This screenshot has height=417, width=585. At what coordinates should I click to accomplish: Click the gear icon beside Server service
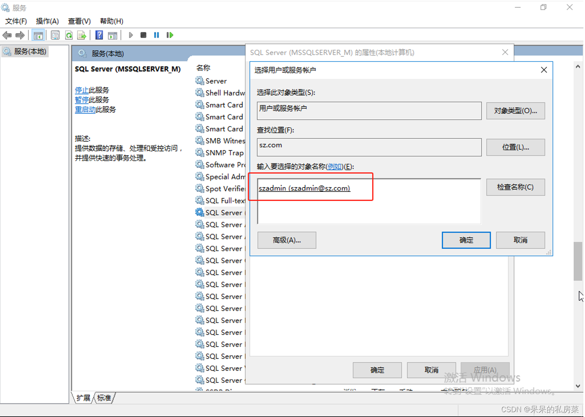[x=200, y=80]
